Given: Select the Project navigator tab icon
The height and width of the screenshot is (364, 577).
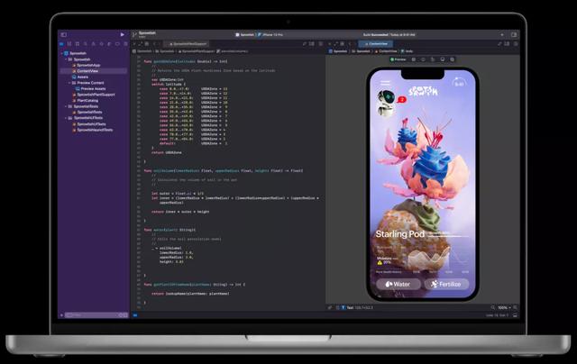Looking at the screenshot, I should [61, 44].
